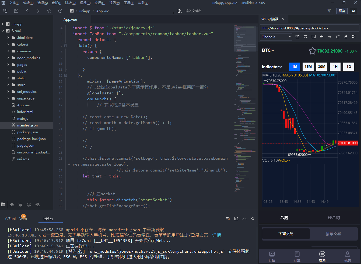
Task: Click the 输入文件名 file search field
Action: coord(193,11)
